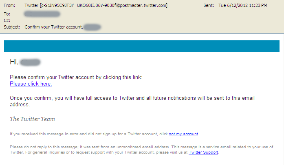Click the 'Please do not reply' footer paragraph
Viewport: 284px width, 165px height.
(x=141, y=150)
